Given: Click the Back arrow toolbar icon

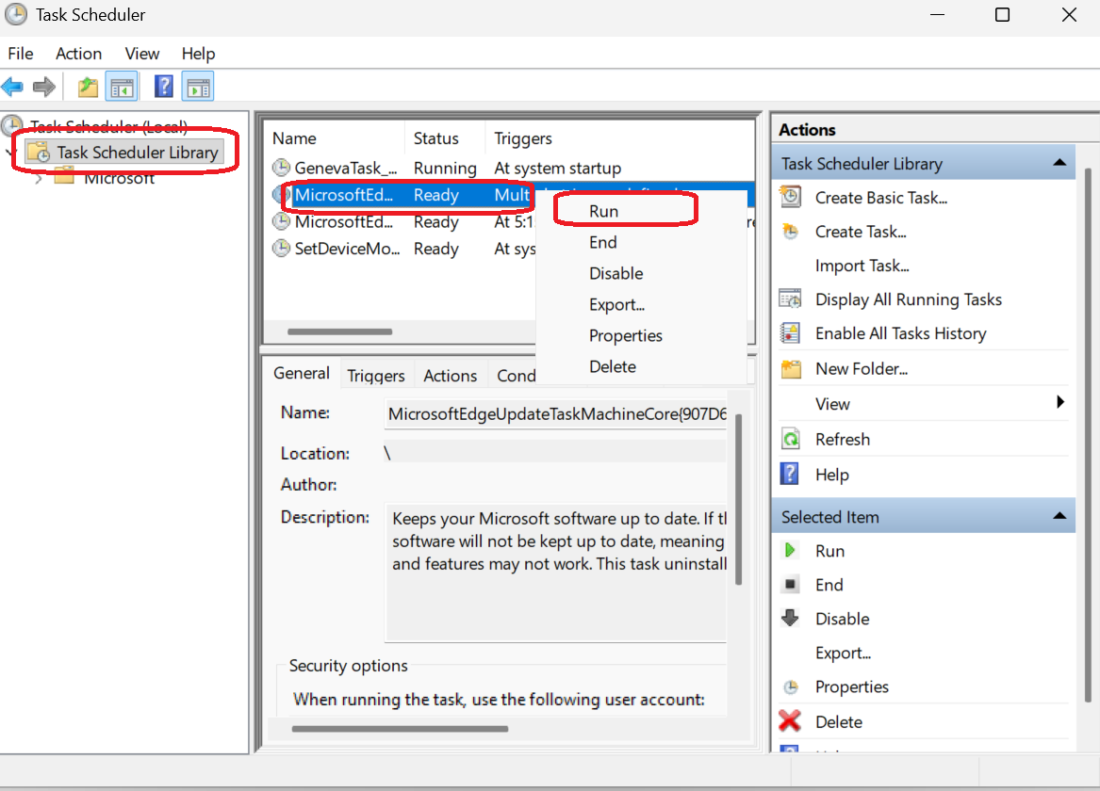Looking at the screenshot, I should coord(12,87).
